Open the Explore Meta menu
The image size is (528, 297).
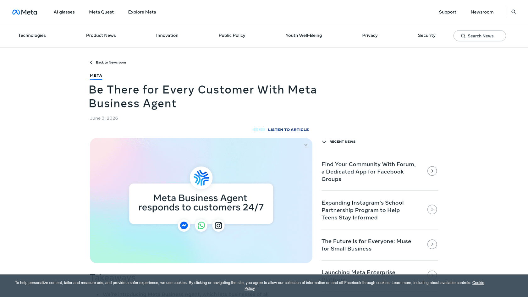click(x=142, y=12)
